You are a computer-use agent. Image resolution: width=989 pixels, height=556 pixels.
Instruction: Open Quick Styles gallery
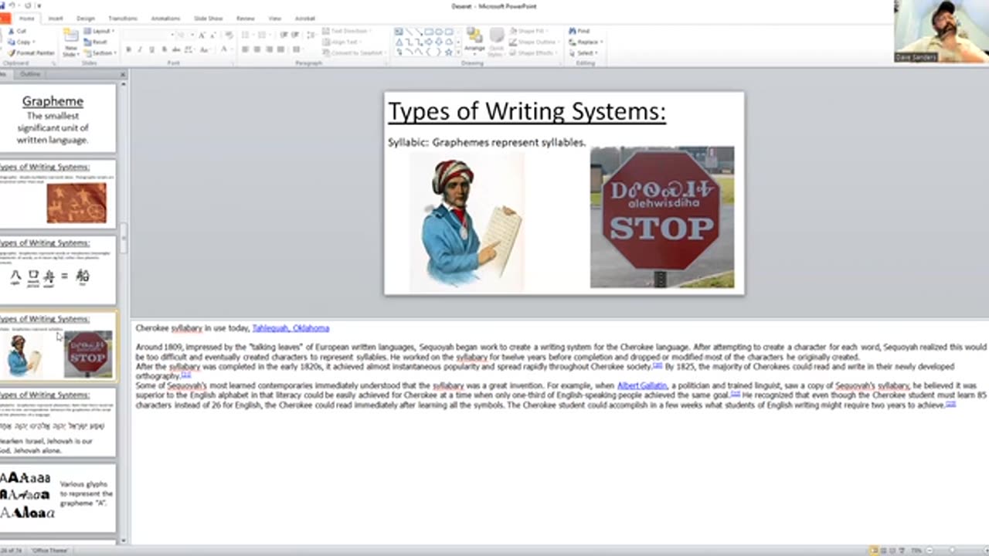point(496,42)
